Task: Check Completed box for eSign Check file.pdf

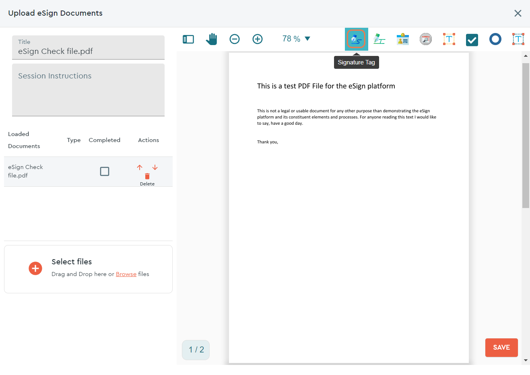Action: (x=105, y=171)
